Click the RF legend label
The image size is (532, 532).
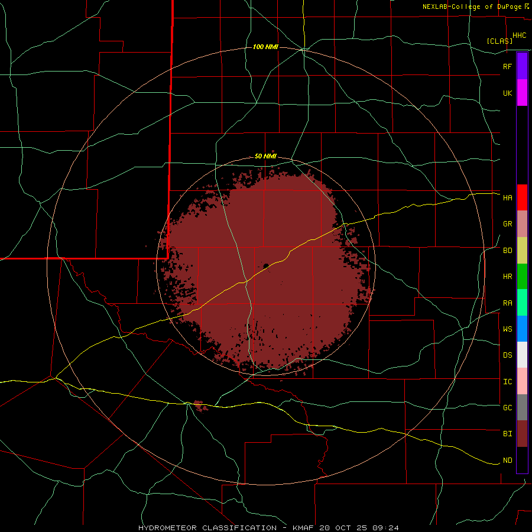(x=507, y=66)
